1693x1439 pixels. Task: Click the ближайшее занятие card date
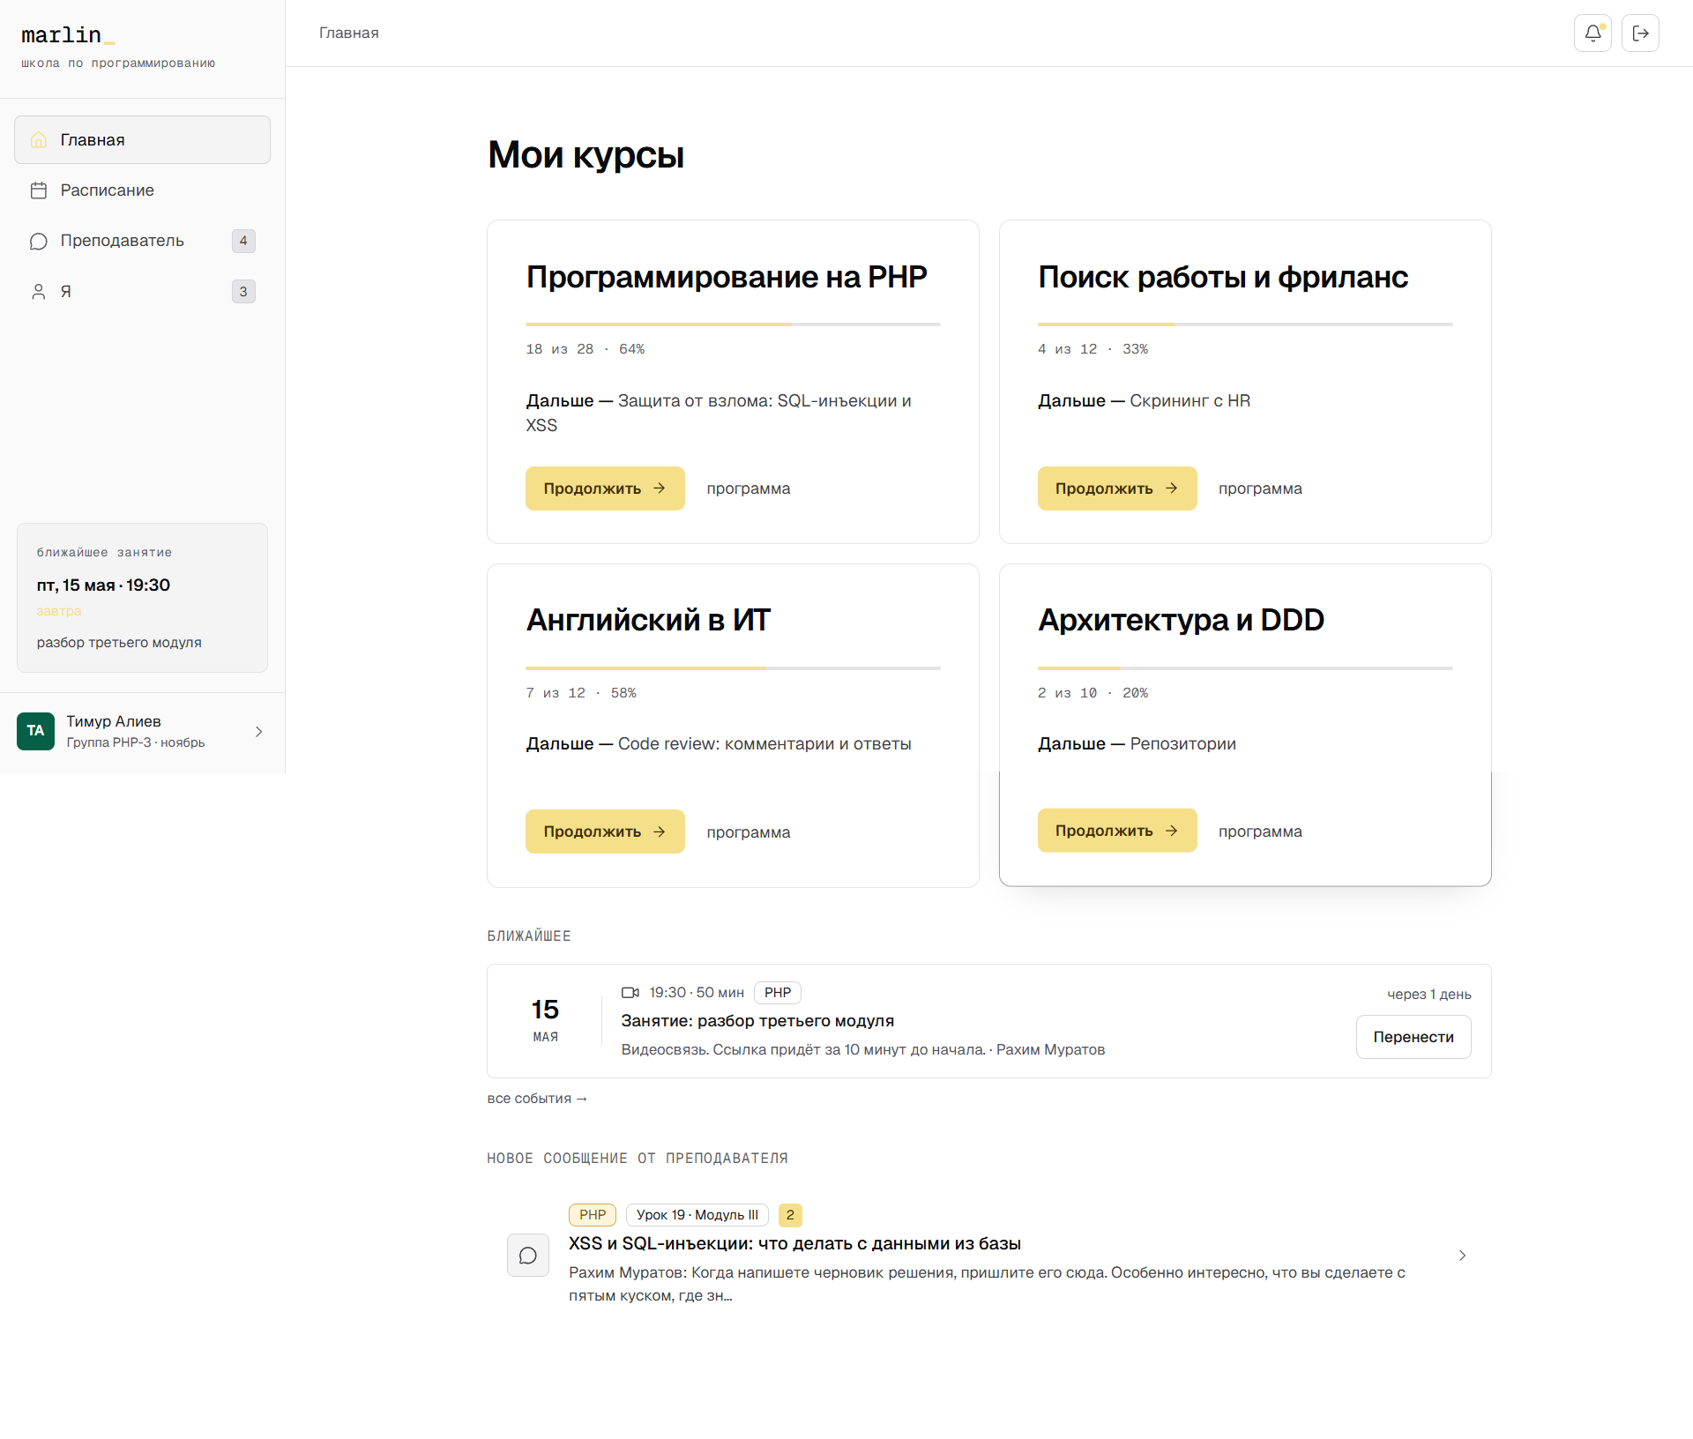tap(103, 585)
